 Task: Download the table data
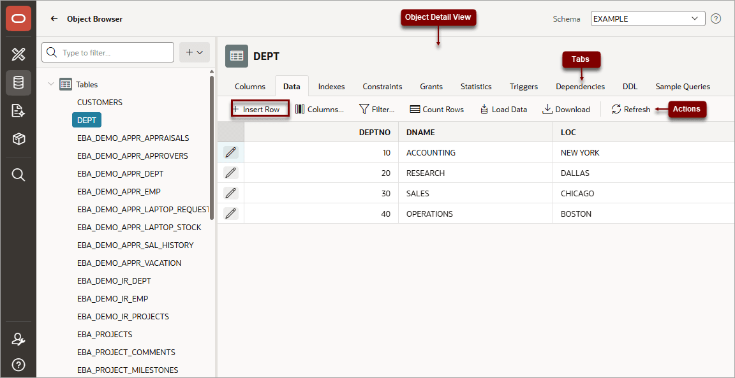tap(566, 109)
